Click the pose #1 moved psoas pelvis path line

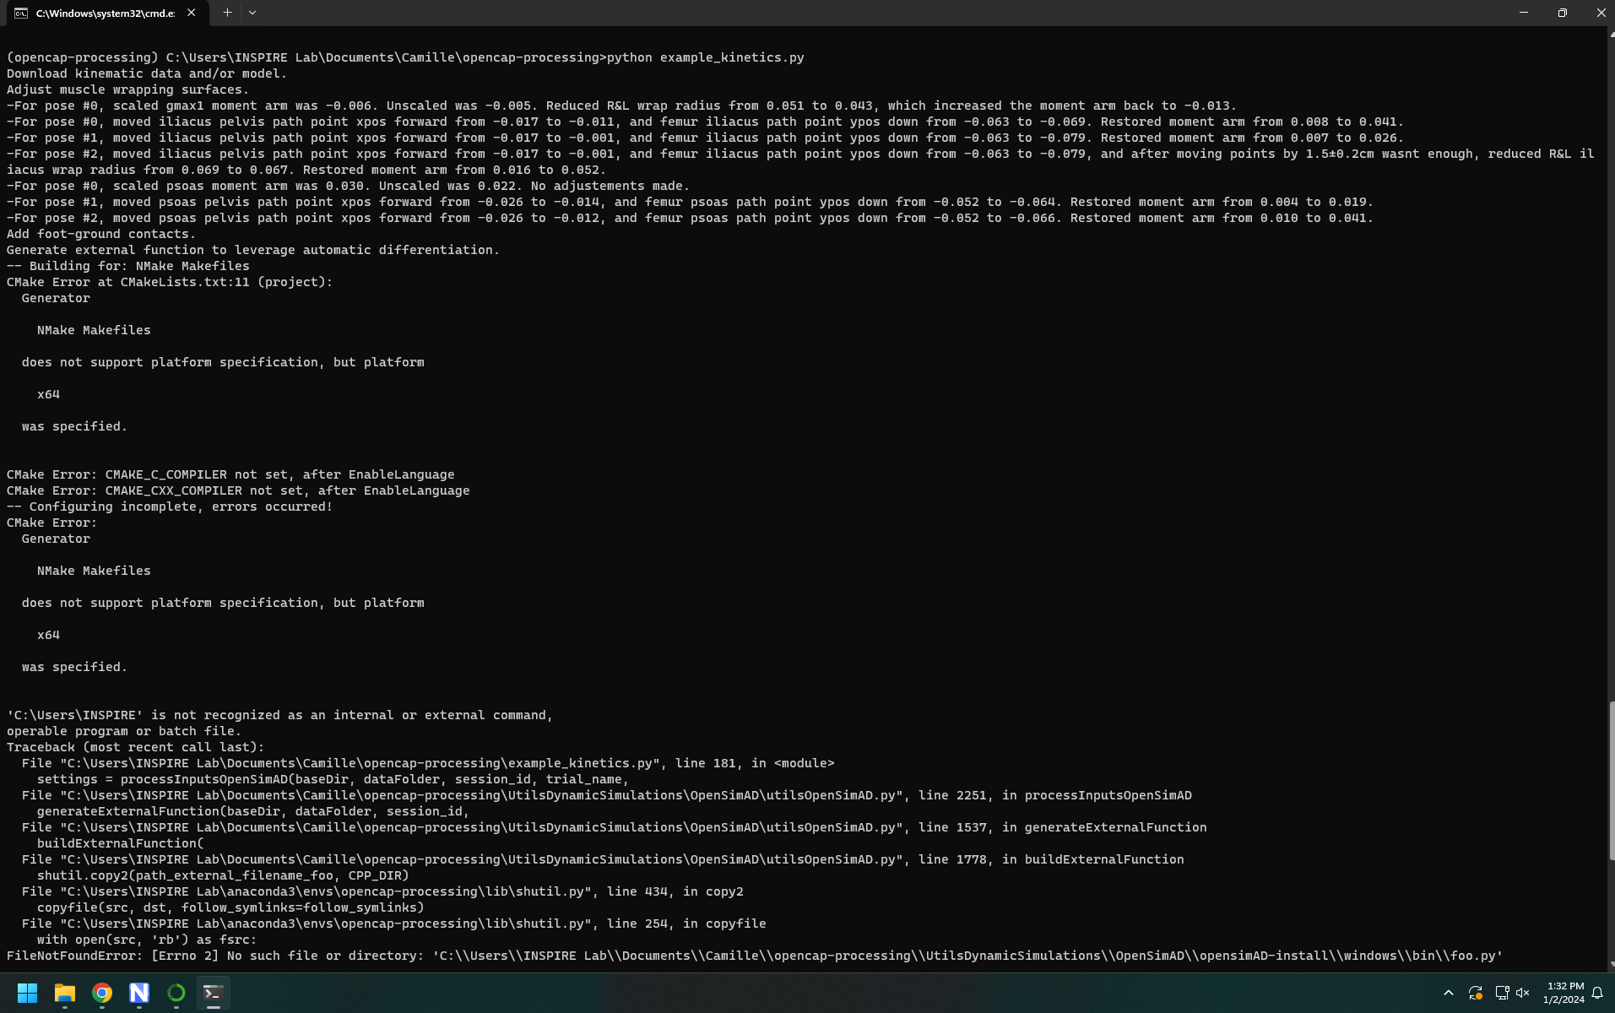[690, 202]
